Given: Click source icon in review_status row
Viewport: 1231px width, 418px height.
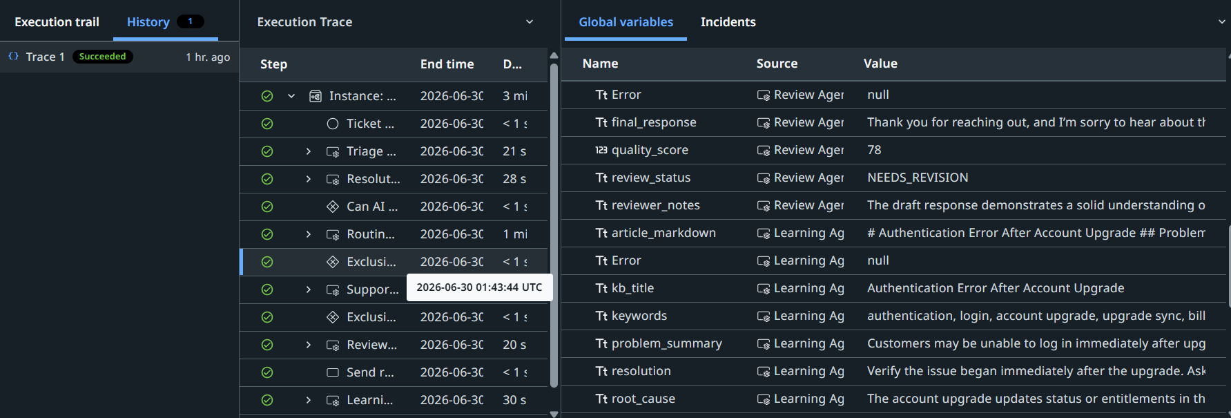Looking at the screenshot, I should [764, 178].
